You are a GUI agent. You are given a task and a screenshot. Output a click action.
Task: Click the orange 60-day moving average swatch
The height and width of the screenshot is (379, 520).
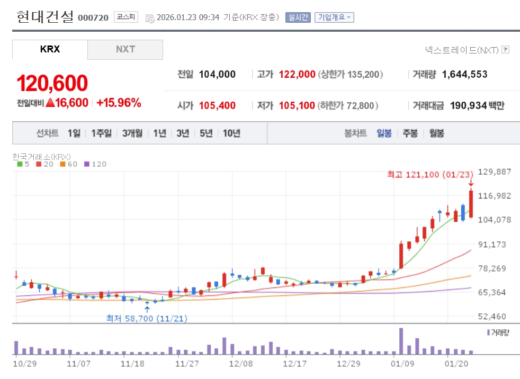(62, 164)
